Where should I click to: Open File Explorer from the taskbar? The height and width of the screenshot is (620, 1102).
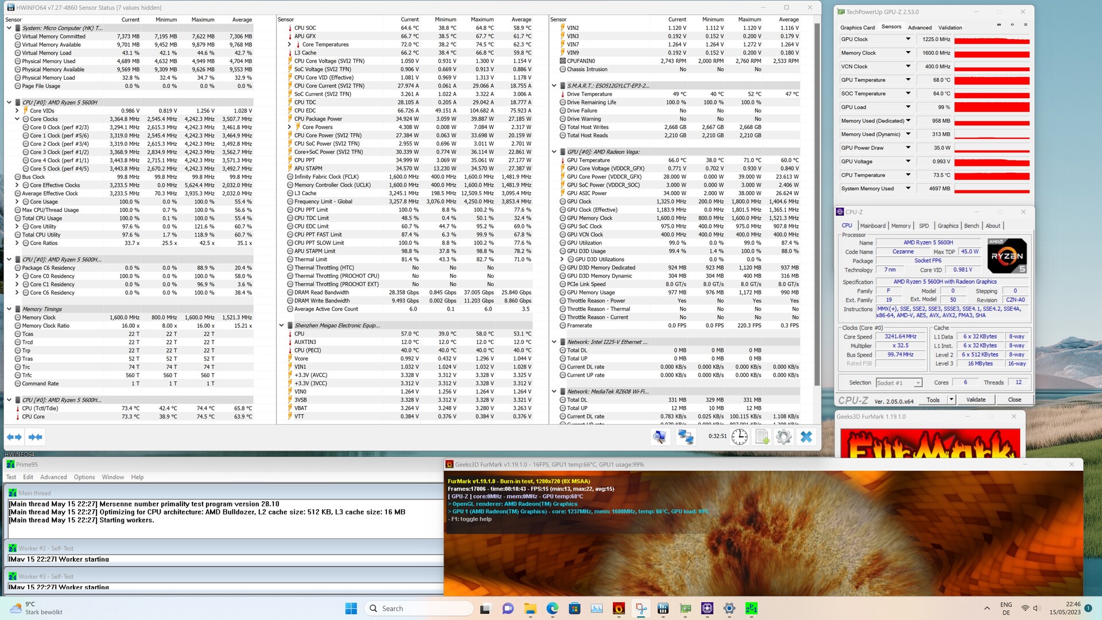(530, 609)
